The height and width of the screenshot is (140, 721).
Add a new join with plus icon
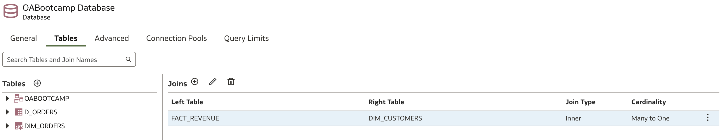195,81
